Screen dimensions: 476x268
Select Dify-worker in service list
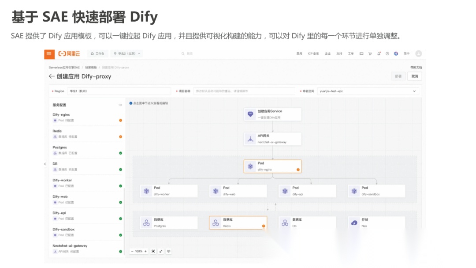[87, 183]
